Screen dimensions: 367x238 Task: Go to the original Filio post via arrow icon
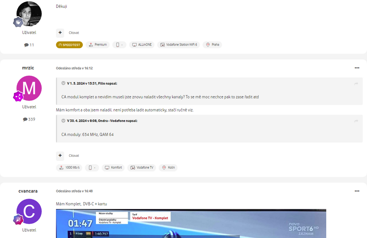pyautogui.click(x=356, y=84)
